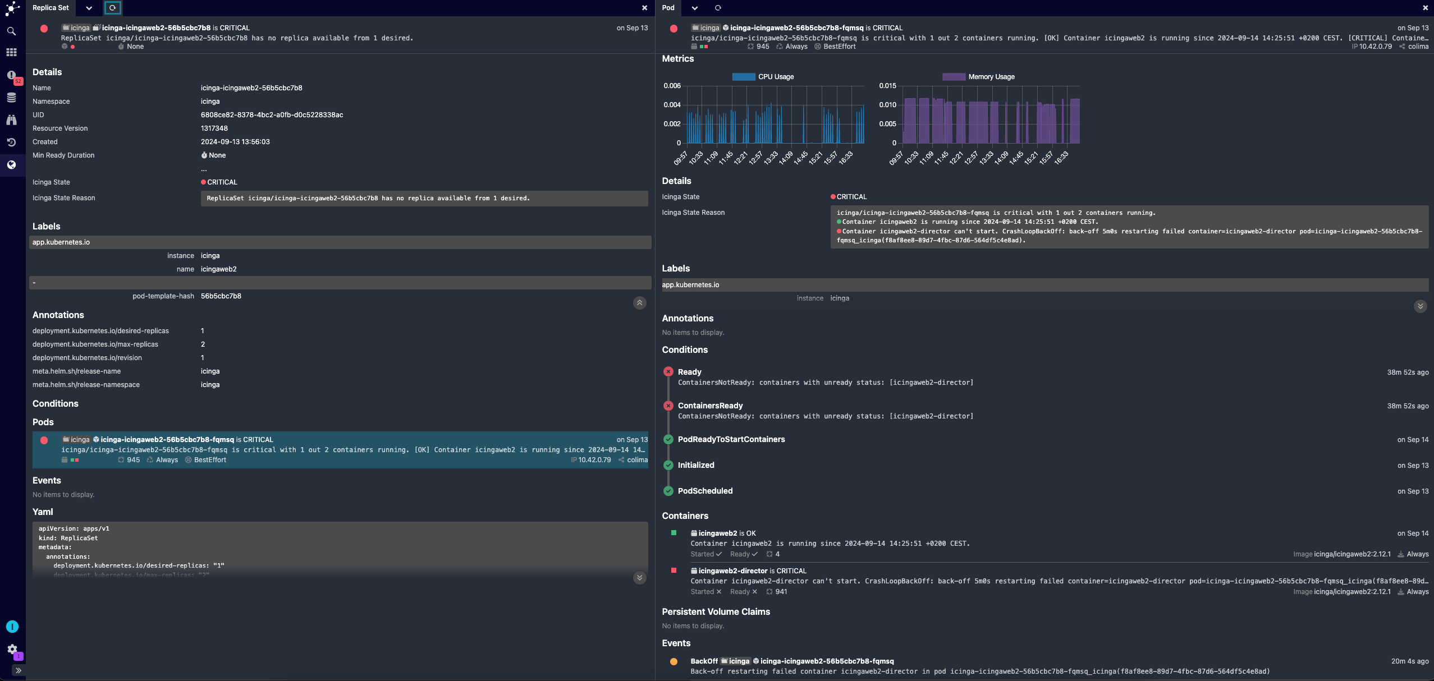Expand the Replica Set Yaml block
This screenshot has height=681, width=1434.
pyautogui.click(x=639, y=578)
